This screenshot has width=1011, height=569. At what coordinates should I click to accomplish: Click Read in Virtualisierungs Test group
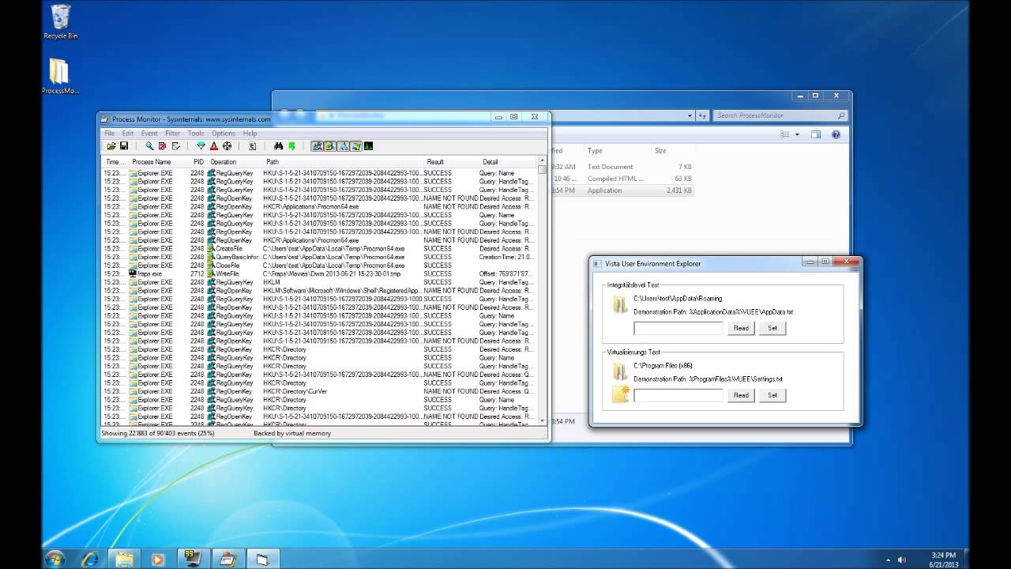pos(741,395)
